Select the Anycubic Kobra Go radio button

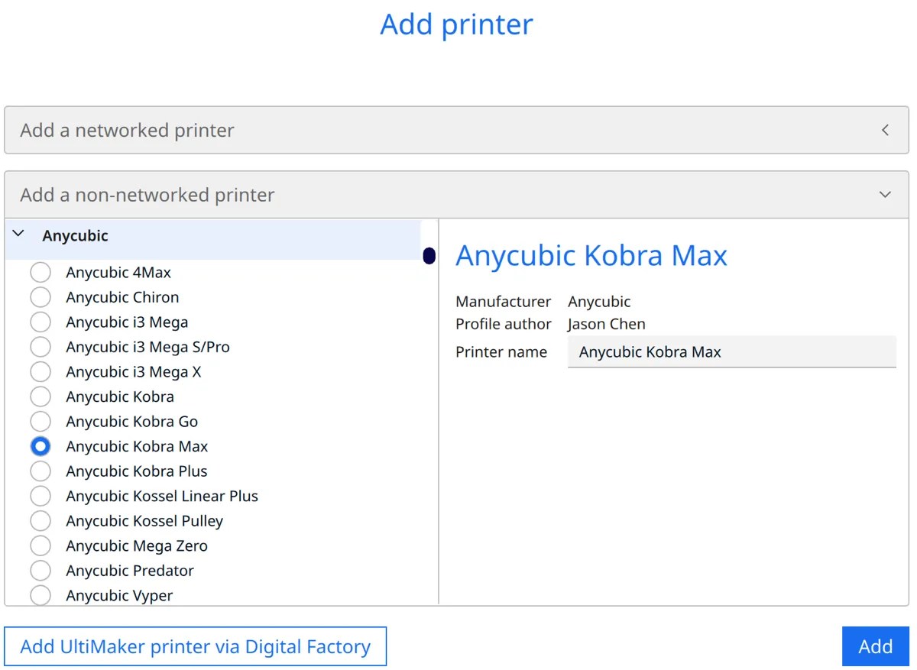pyautogui.click(x=41, y=421)
